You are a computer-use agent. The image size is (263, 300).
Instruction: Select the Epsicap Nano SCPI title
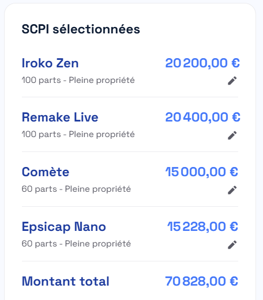point(64,227)
